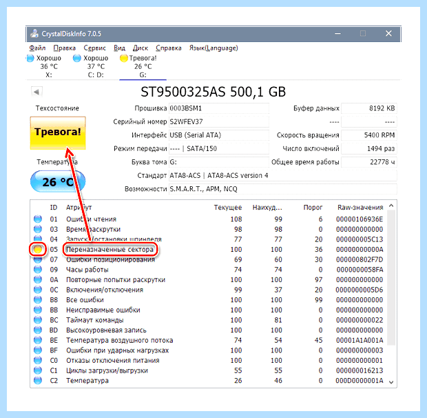Click the blue status icon for attribute 0C
427x418 pixels.
tap(38, 290)
